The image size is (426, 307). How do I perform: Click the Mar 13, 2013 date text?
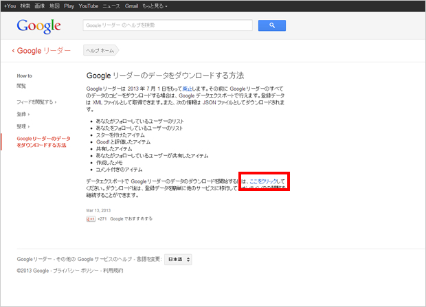(x=98, y=211)
